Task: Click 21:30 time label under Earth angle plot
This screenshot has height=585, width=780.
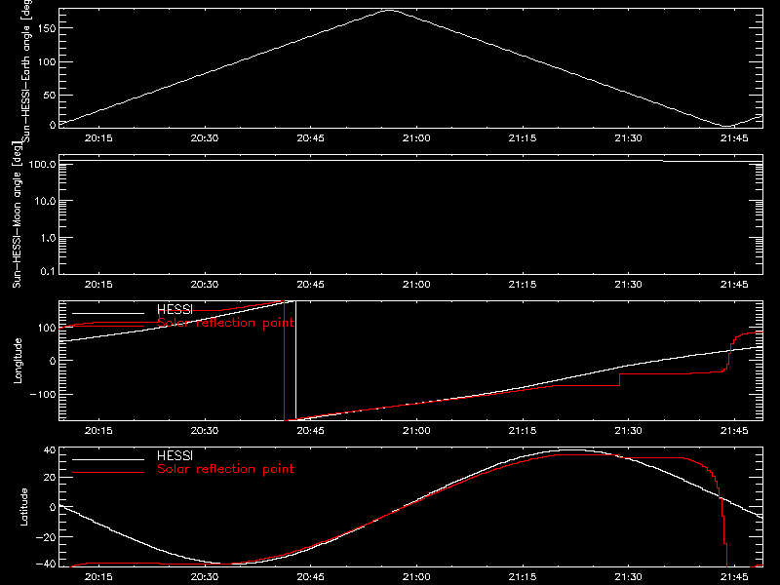Action: (628, 137)
